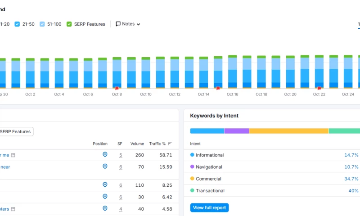Click the sort icon next to Traffic %

pyautogui.click(x=170, y=144)
